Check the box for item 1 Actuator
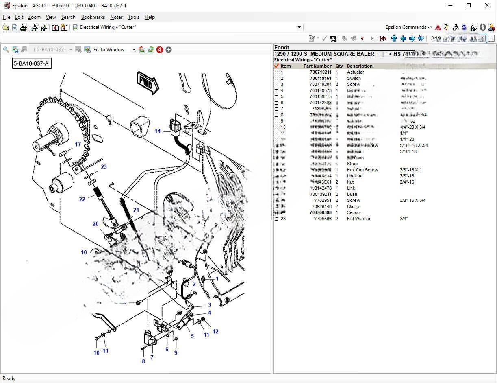The width and height of the screenshot is (497, 383). [277, 72]
